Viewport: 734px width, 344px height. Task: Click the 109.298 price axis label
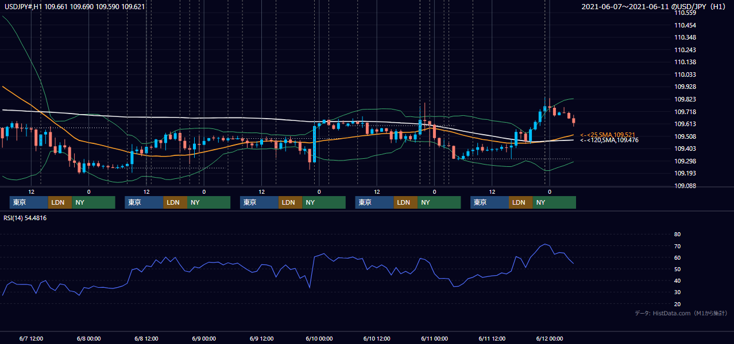coord(685,161)
